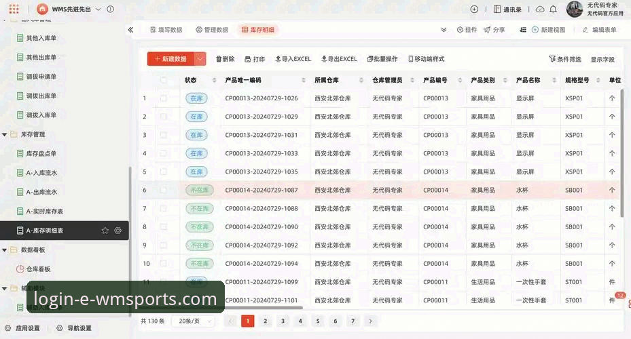Check the checkbox for row 10

click(x=164, y=264)
